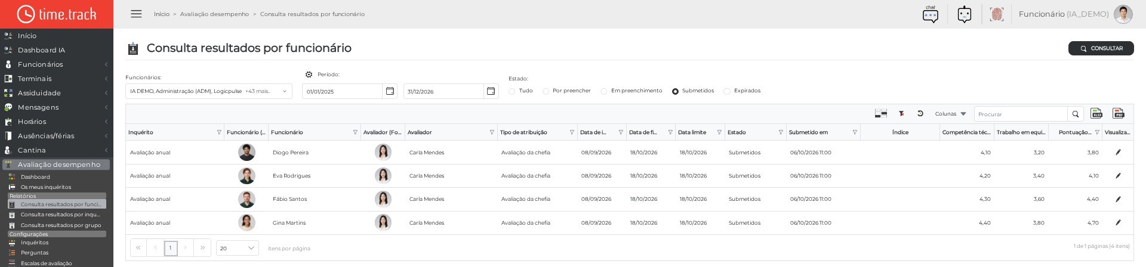Go to the last results page

pos(202,248)
